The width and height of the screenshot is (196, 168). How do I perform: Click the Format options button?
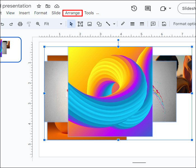(x=184, y=24)
